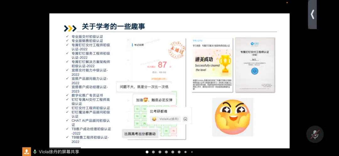This screenshot has height=156, width=339.
Task: Click the green question cell number 35
Action: [166, 131]
